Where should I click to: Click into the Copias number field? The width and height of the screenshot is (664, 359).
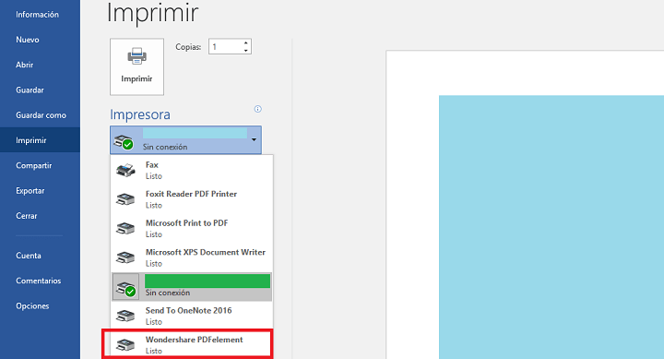226,47
